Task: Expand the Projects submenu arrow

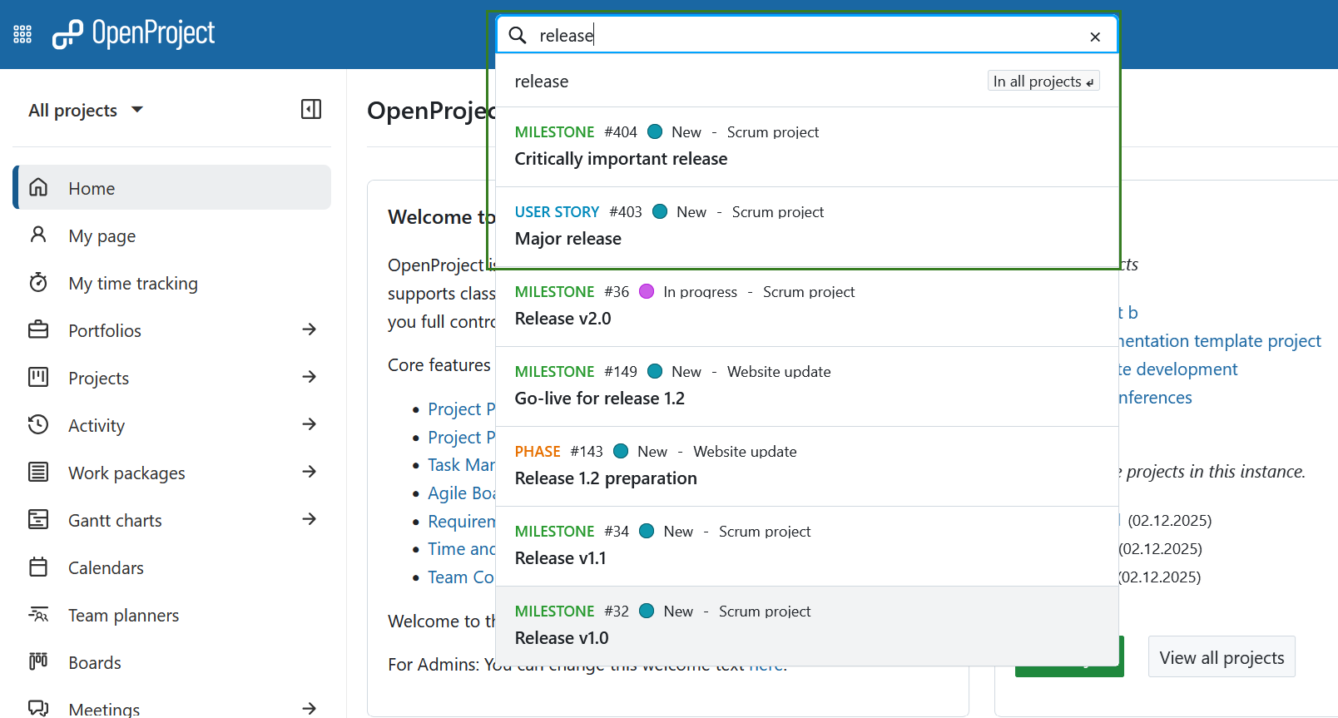Action: click(x=310, y=377)
